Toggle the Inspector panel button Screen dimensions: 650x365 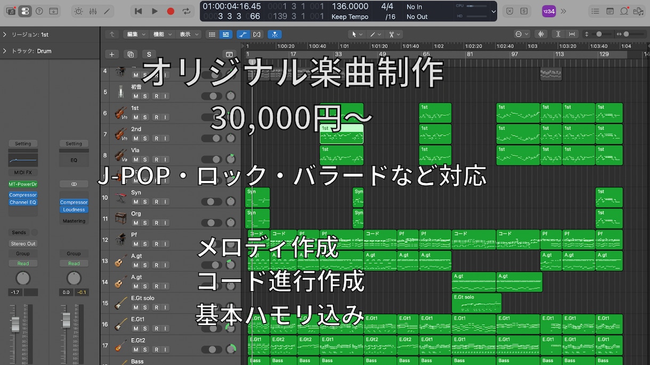tap(25, 11)
